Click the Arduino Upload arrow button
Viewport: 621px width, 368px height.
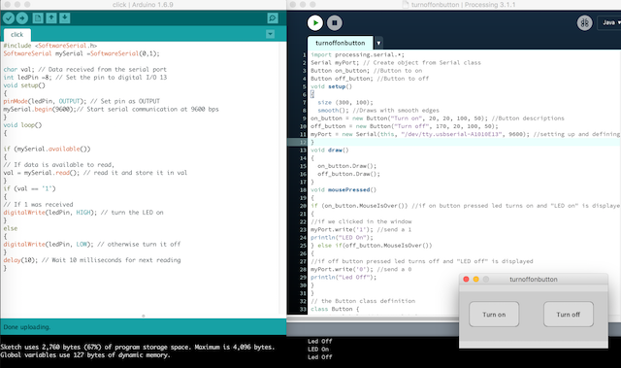pos(22,18)
